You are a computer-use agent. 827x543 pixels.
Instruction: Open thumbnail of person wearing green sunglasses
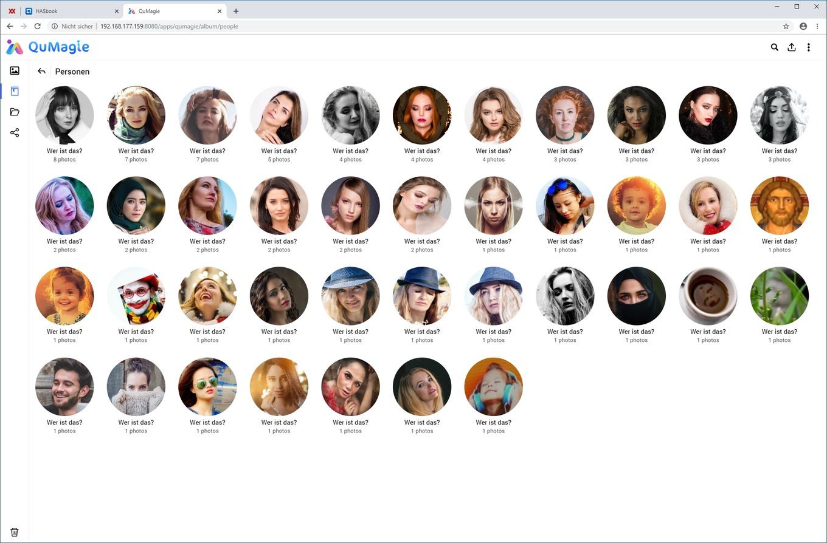coord(207,386)
